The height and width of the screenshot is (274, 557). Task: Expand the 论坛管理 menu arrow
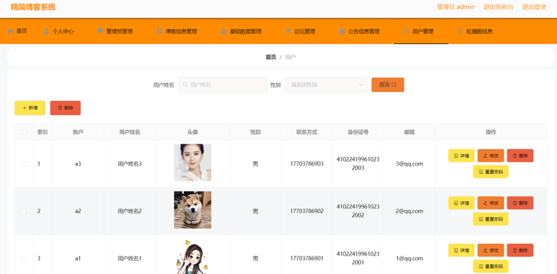tap(321, 31)
